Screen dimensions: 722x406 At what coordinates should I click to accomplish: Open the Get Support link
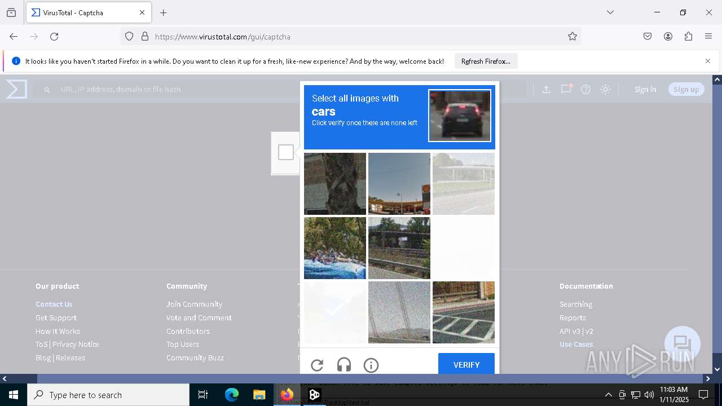(x=56, y=317)
